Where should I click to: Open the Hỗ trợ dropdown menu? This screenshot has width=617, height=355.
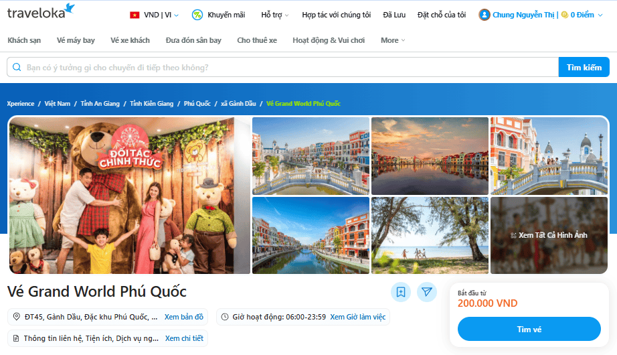pyautogui.click(x=275, y=15)
